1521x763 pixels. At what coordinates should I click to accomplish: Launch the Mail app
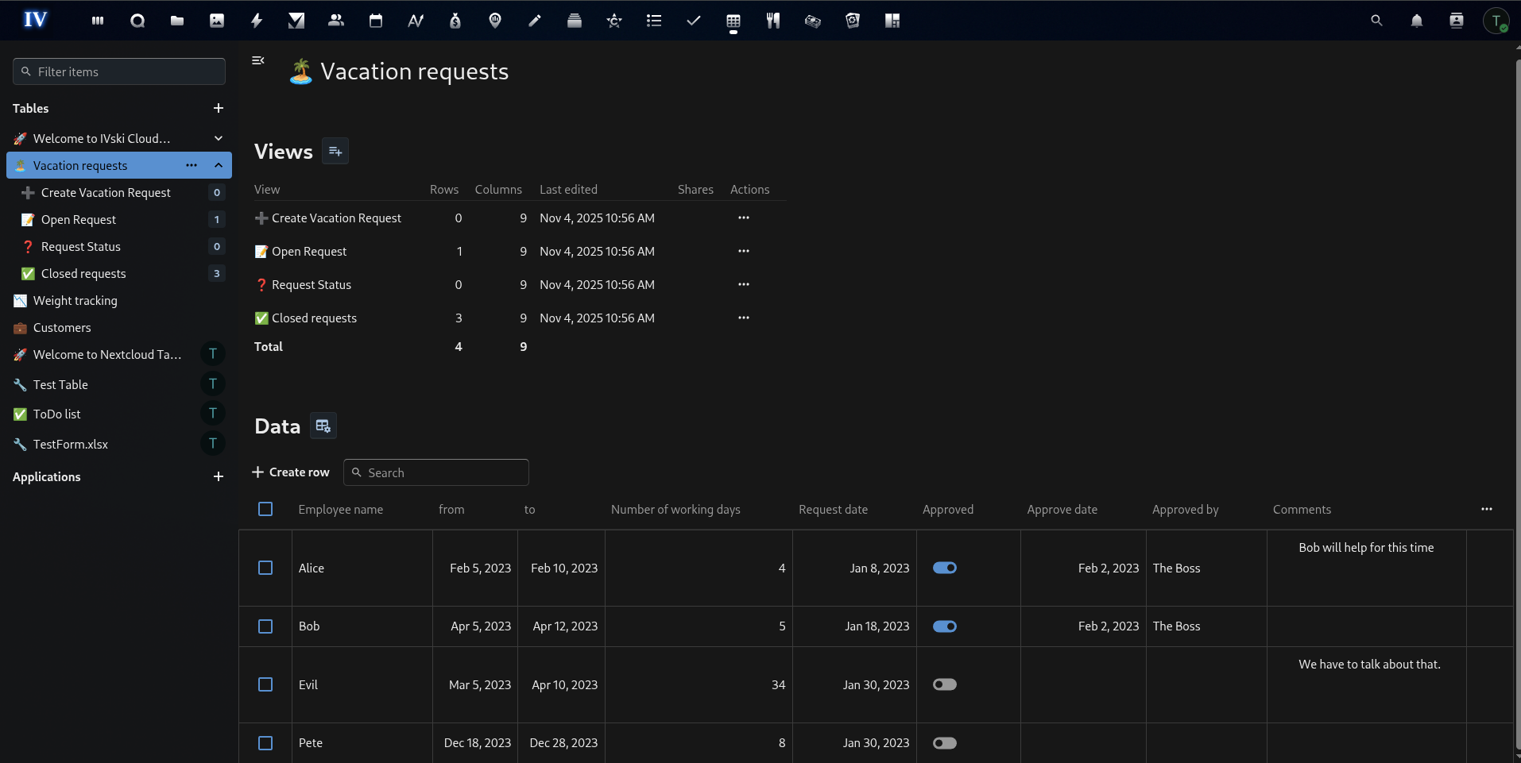296,21
